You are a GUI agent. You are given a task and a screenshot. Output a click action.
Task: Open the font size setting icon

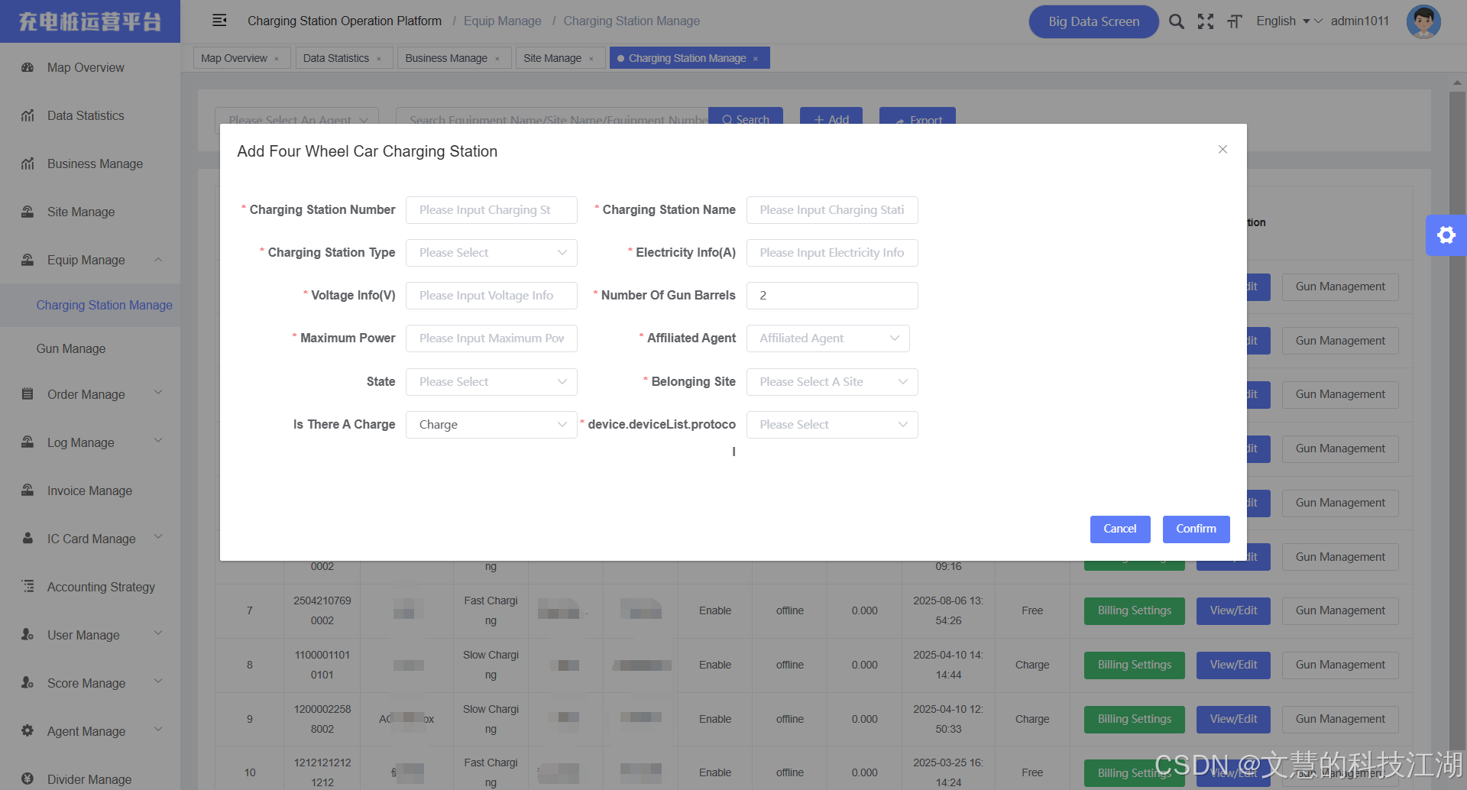point(1235,21)
